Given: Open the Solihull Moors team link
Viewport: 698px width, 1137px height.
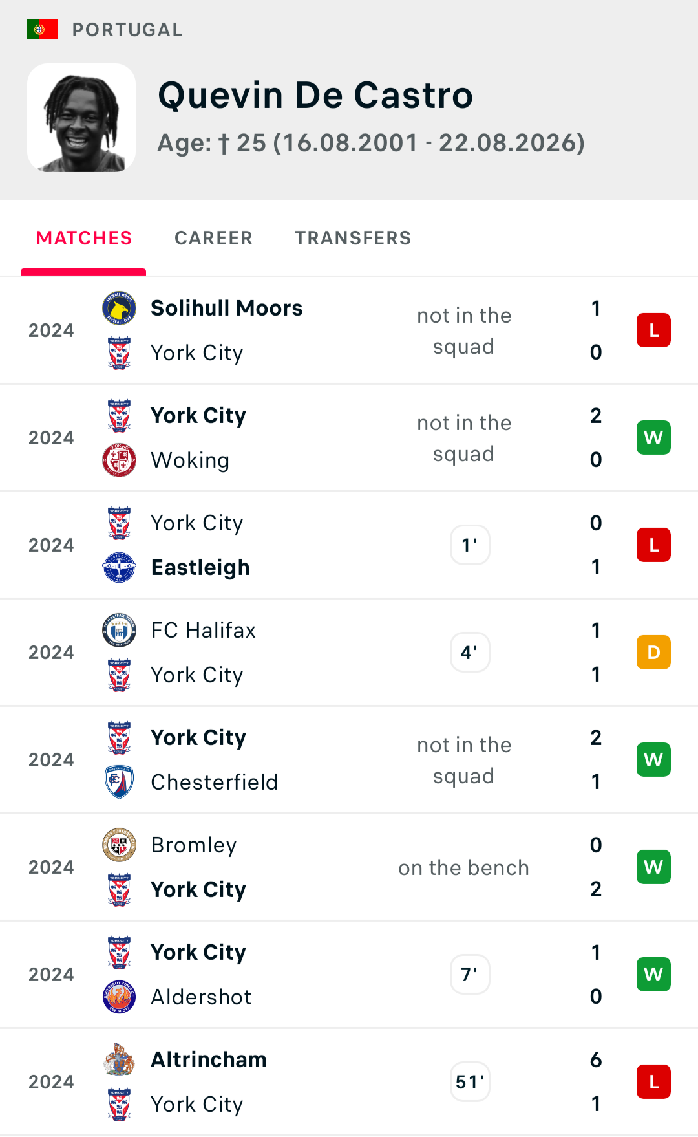Looking at the screenshot, I should [227, 309].
